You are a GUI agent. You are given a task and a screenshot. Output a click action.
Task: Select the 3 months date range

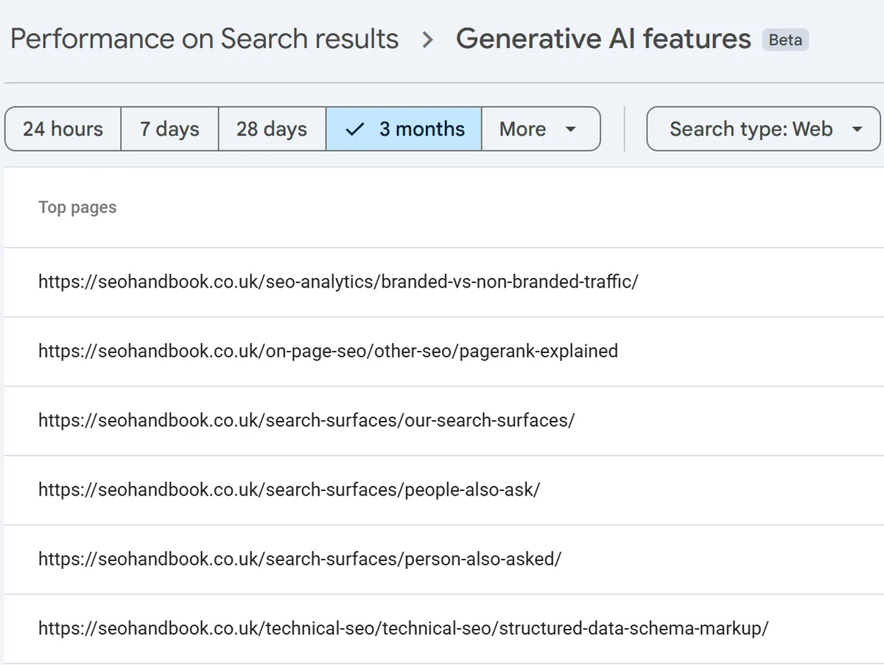tap(404, 129)
